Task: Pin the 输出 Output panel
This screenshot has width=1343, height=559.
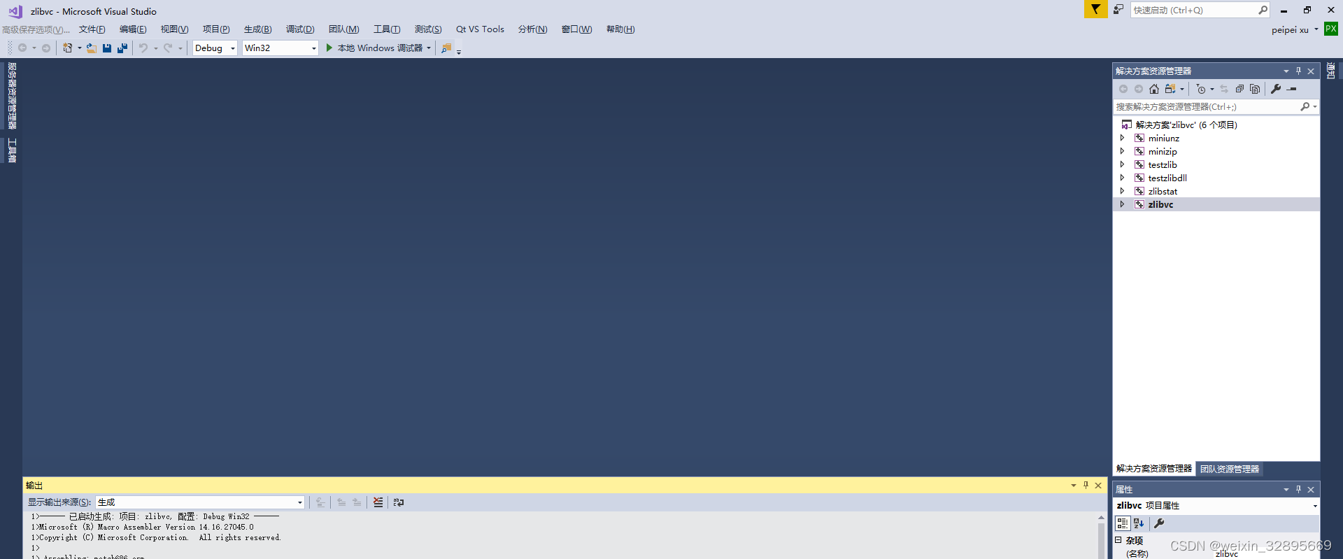Action: (1086, 485)
